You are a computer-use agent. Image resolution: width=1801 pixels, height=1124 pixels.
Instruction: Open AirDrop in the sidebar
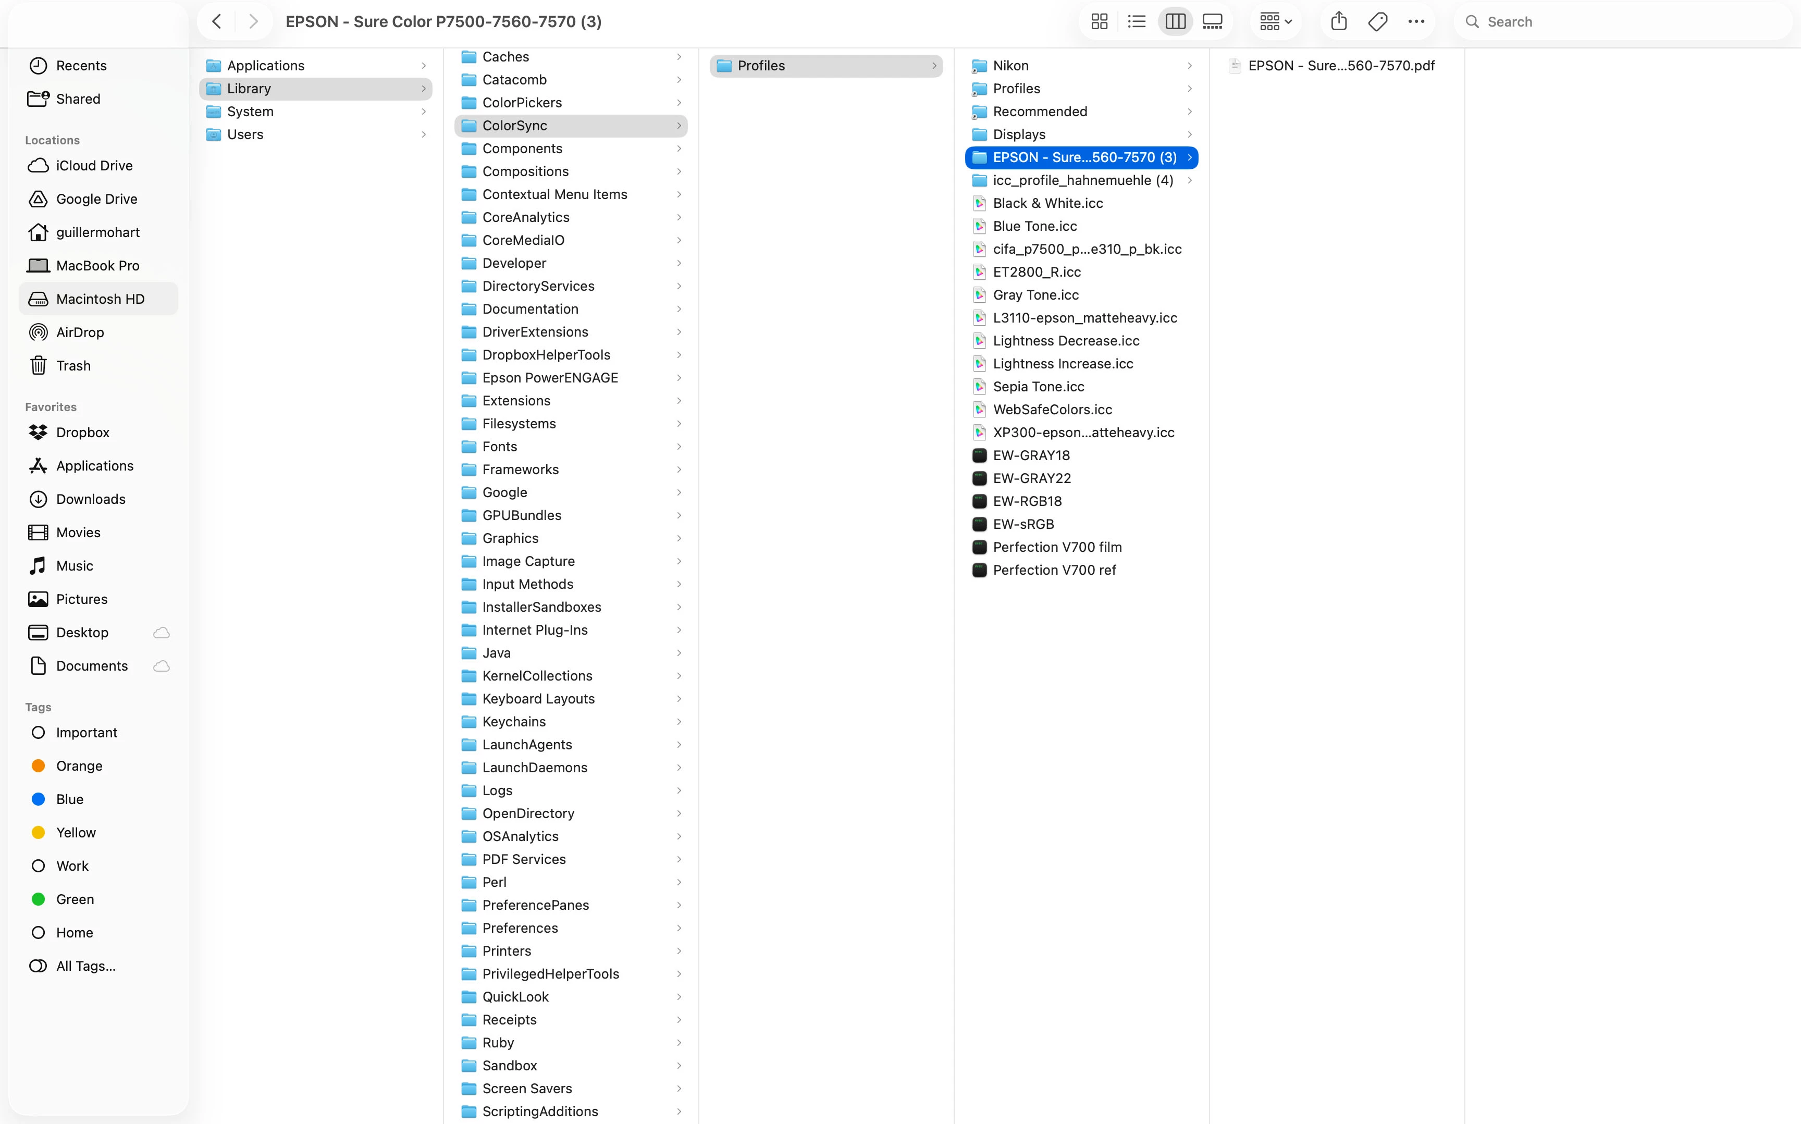click(80, 332)
